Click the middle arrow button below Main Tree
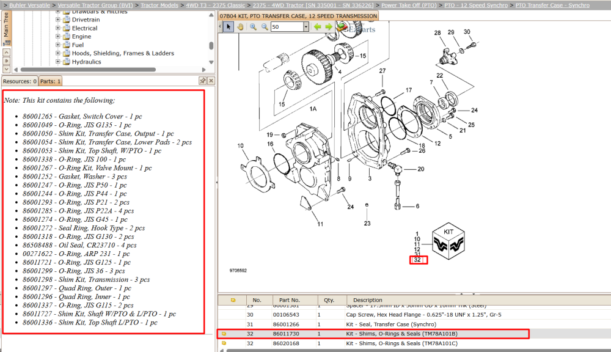 click(6, 61)
